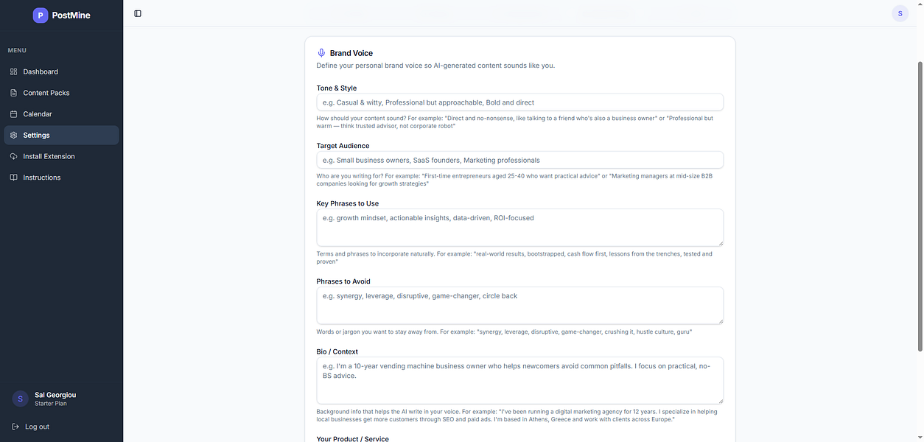Viewport: 924px width, 442px height.
Task: Click the 'Who are you writing for?' hint
Action: pyautogui.click(x=516, y=179)
